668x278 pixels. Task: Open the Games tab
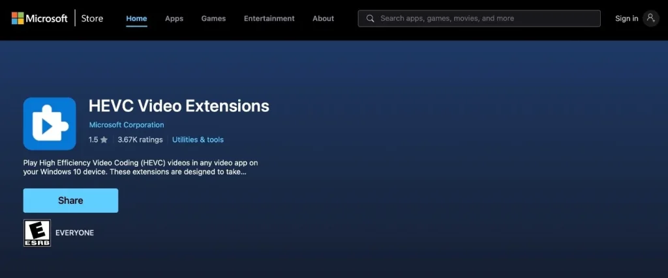213,18
